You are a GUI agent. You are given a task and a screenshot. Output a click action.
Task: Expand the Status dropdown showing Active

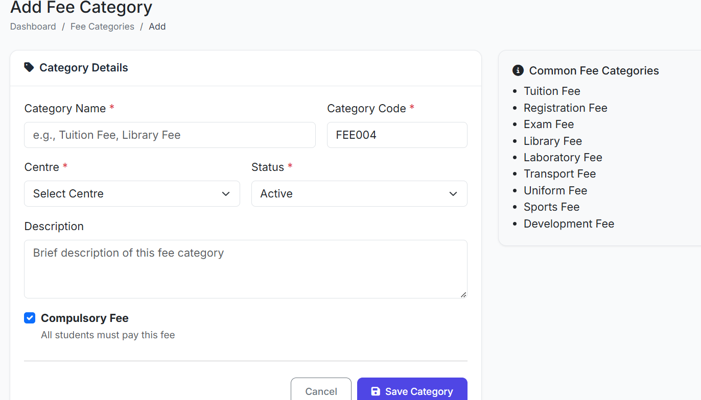tap(359, 194)
